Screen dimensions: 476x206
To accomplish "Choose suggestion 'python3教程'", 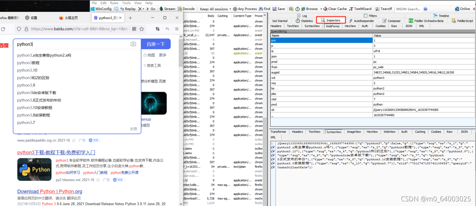I will coord(28,63).
